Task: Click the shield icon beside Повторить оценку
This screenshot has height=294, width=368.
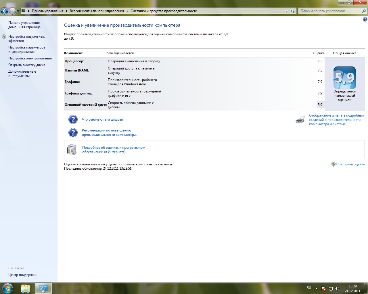Action: pyautogui.click(x=333, y=164)
